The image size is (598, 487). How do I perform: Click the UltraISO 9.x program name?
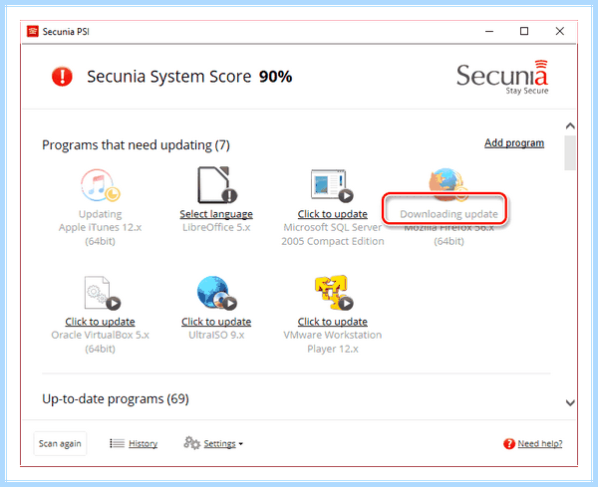point(216,335)
